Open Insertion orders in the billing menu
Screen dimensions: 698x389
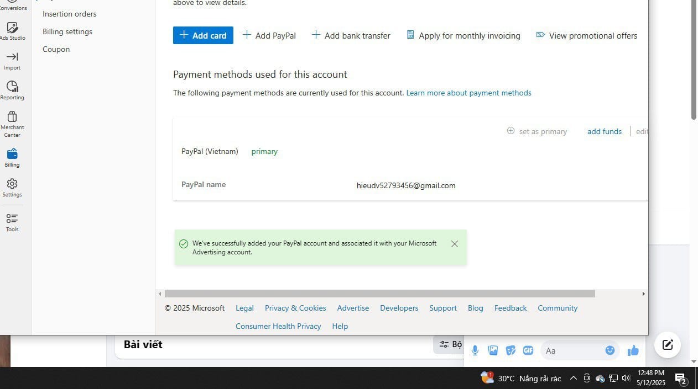[70, 14]
